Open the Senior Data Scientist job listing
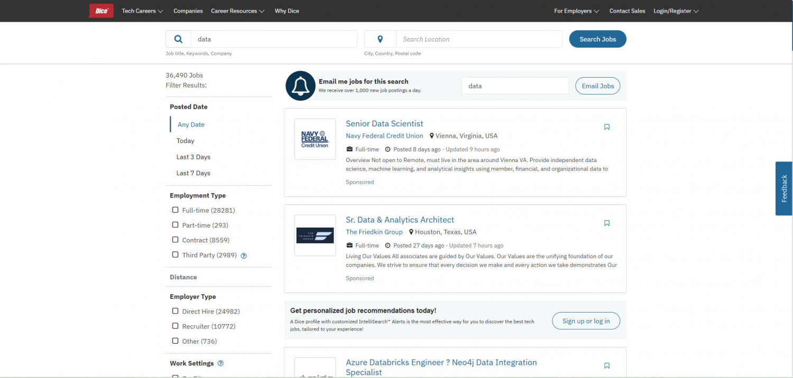Screen dimensions: 793x378 (384, 124)
